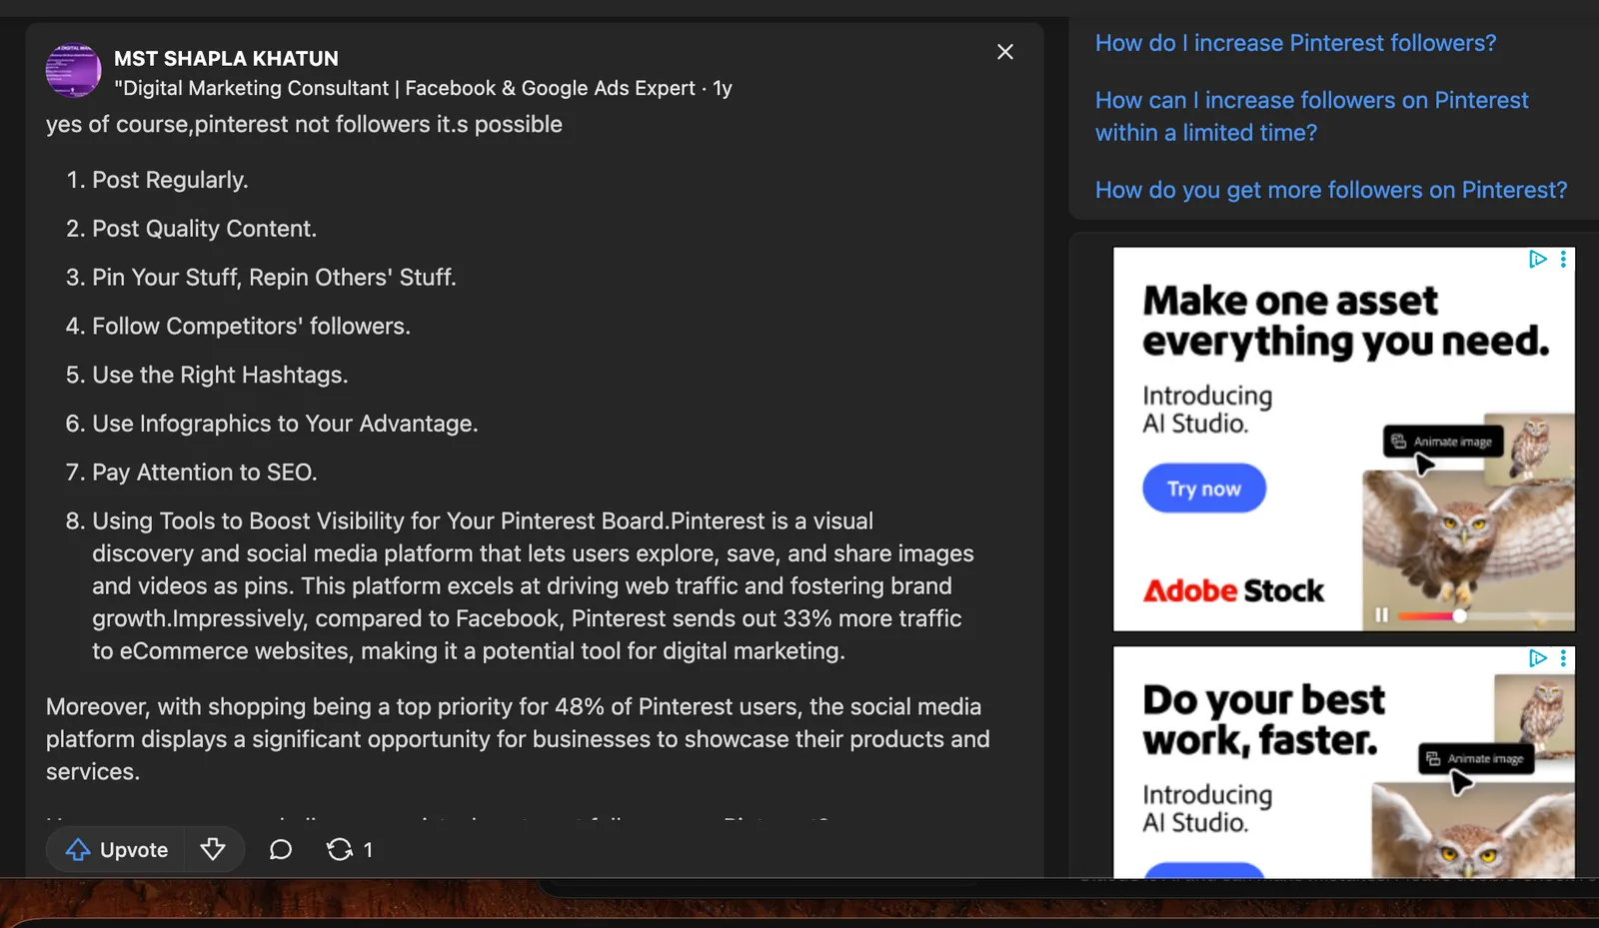Open comments via the speech bubble icon
The width and height of the screenshot is (1599, 928).
click(x=281, y=850)
